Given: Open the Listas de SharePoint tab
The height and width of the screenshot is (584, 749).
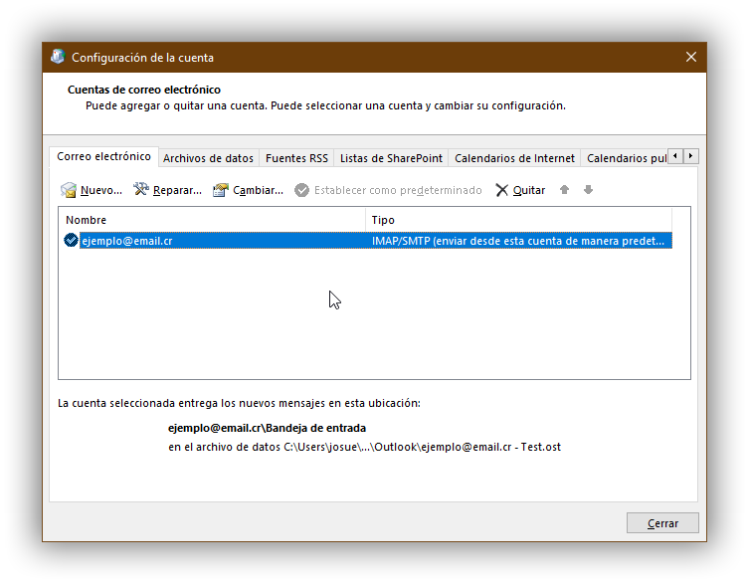Looking at the screenshot, I should pyautogui.click(x=391, y=158).
